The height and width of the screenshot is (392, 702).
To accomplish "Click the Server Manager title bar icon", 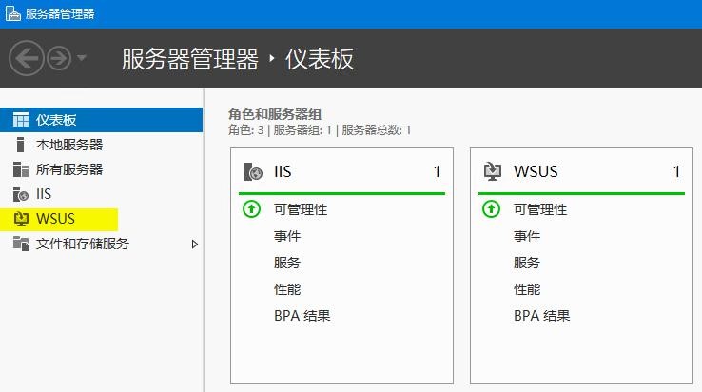I will pyautogui.click(x=11, y=14).
